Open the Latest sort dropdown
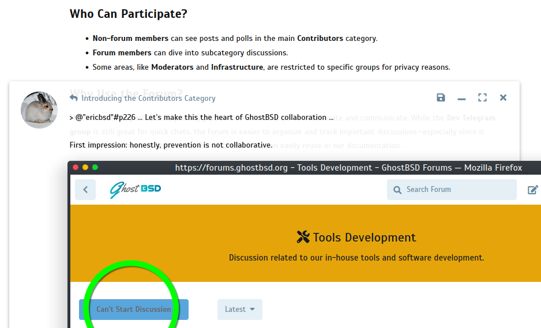Viewport: 541px width, 328px height. pos(240,310)
